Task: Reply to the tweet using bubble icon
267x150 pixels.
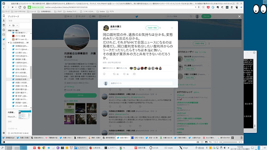Action: 104,74
